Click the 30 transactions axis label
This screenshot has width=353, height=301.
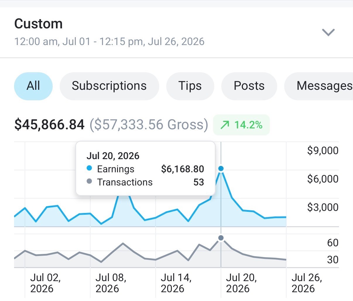[333, 260]
